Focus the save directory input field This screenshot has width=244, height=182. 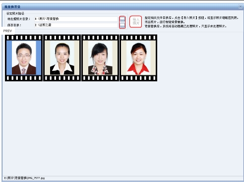(x=76, y=25)
